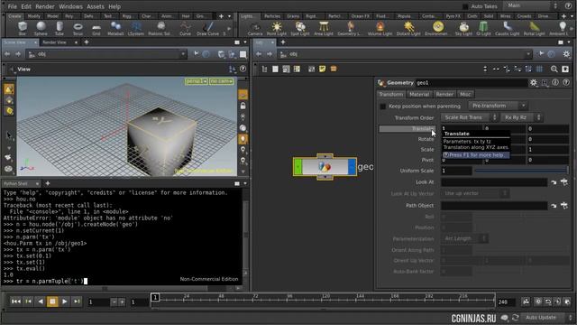The width and height of the screenshot is (577, 325).
Task: Click the Uniform Scale value field
Action: [456, 171]
